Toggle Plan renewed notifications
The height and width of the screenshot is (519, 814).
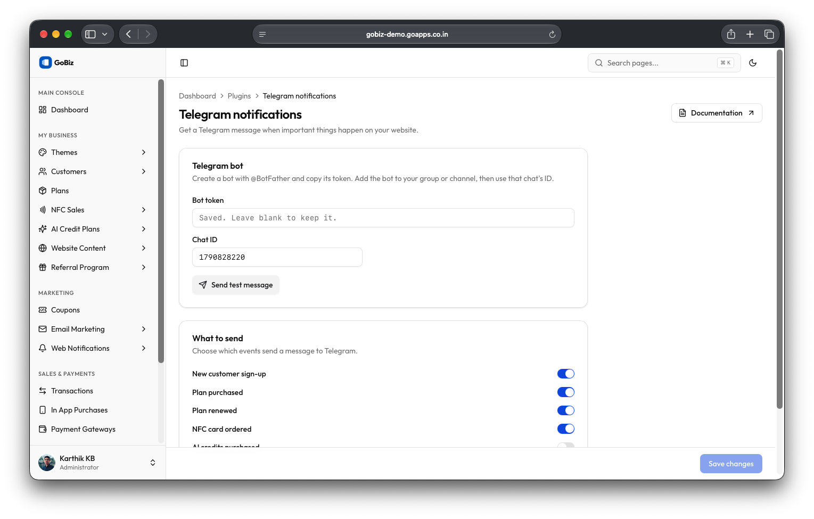point(566,410)
